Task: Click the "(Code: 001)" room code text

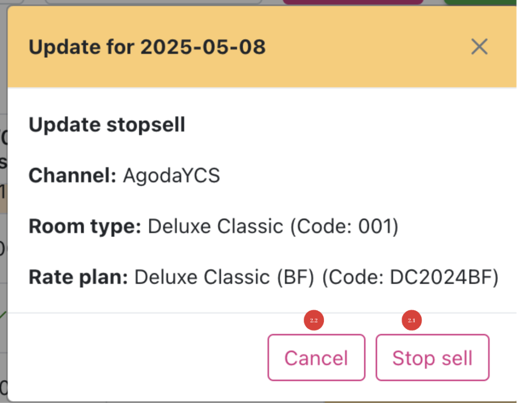Action: 344,226
